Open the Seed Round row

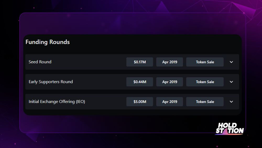point(132,62)
